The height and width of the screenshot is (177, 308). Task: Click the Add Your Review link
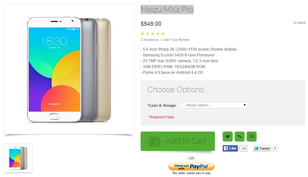[176, 40]
